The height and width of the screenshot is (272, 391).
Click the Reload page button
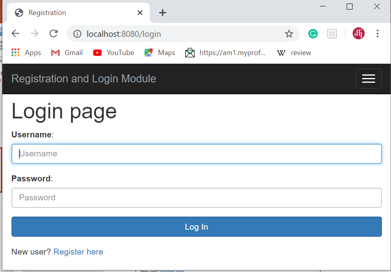[x=53, y=34]
